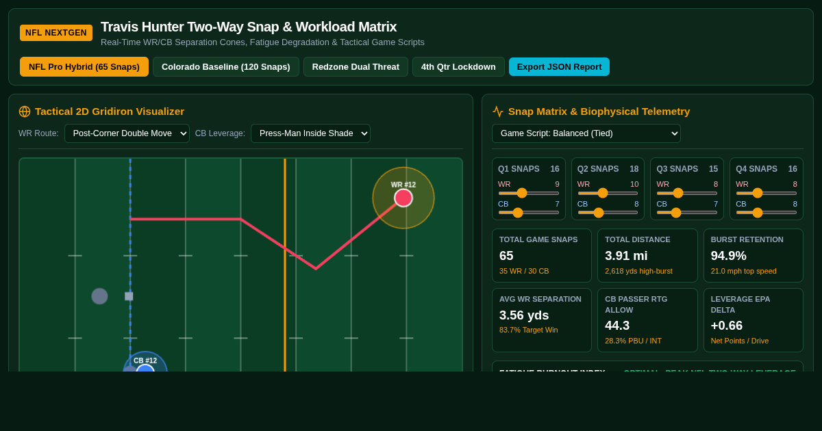Click the Q1 SNAPS header label

519,169
